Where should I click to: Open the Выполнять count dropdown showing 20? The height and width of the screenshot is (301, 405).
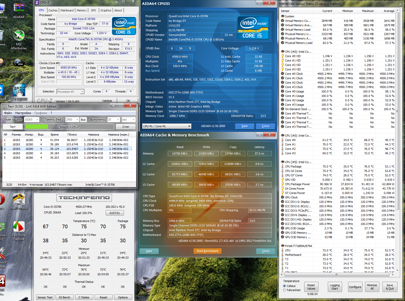(x=114, y=119)
